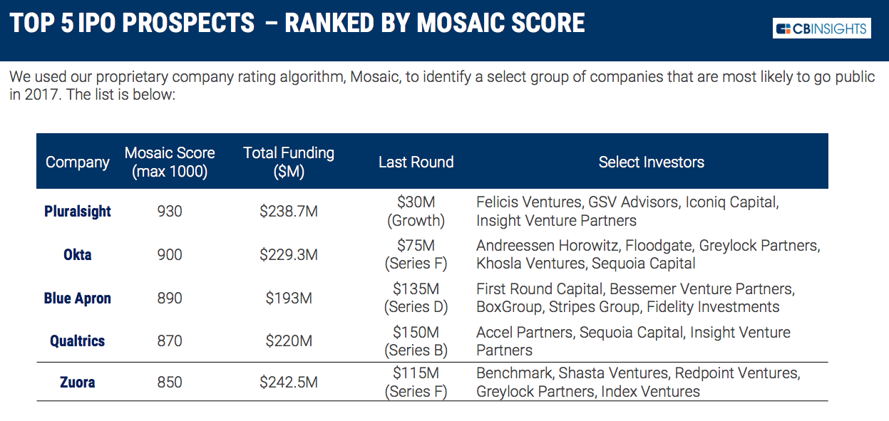
Task: Open the Blue Apron company entry
Action: [77, 298]
